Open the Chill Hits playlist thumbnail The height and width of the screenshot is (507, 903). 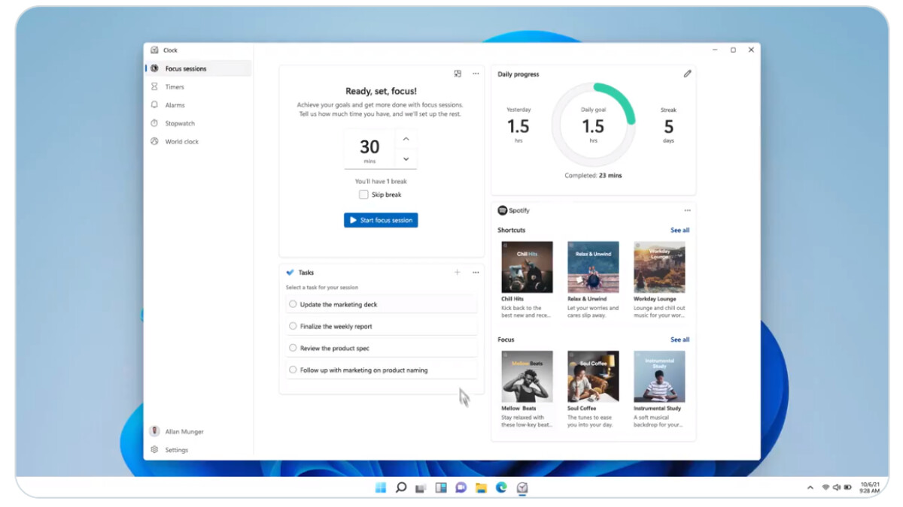coord(527,266)
